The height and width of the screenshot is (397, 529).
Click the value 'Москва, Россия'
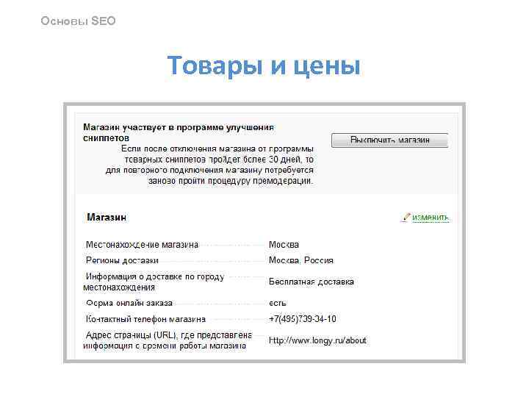[x=301, y=260]
